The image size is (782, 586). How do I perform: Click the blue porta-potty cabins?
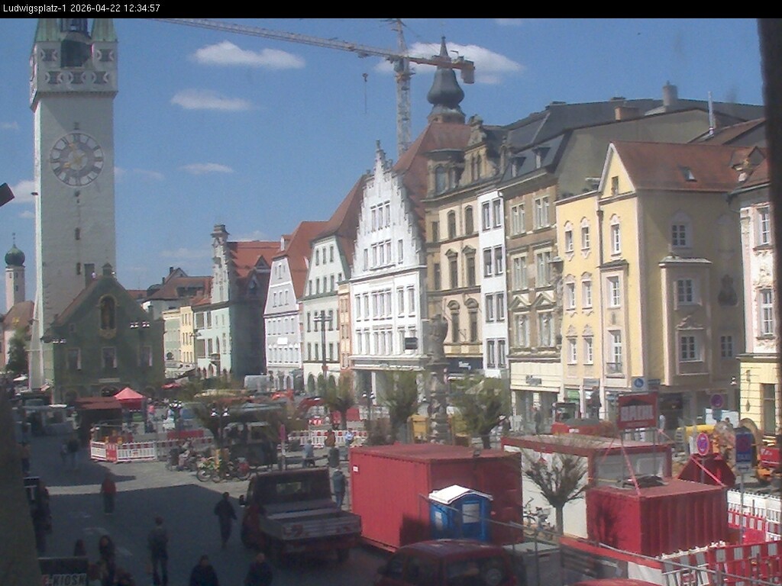click(x=458, y=513)
